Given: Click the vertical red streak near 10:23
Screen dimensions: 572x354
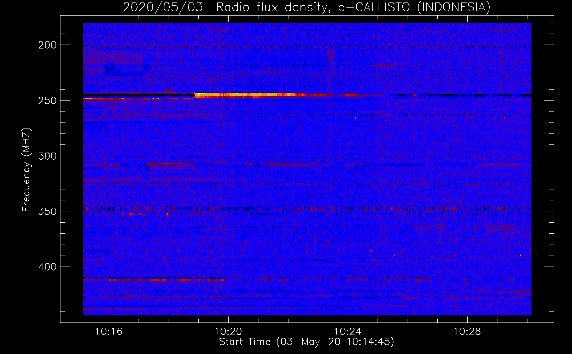Looking at the screenshot, I should [331, 73].
